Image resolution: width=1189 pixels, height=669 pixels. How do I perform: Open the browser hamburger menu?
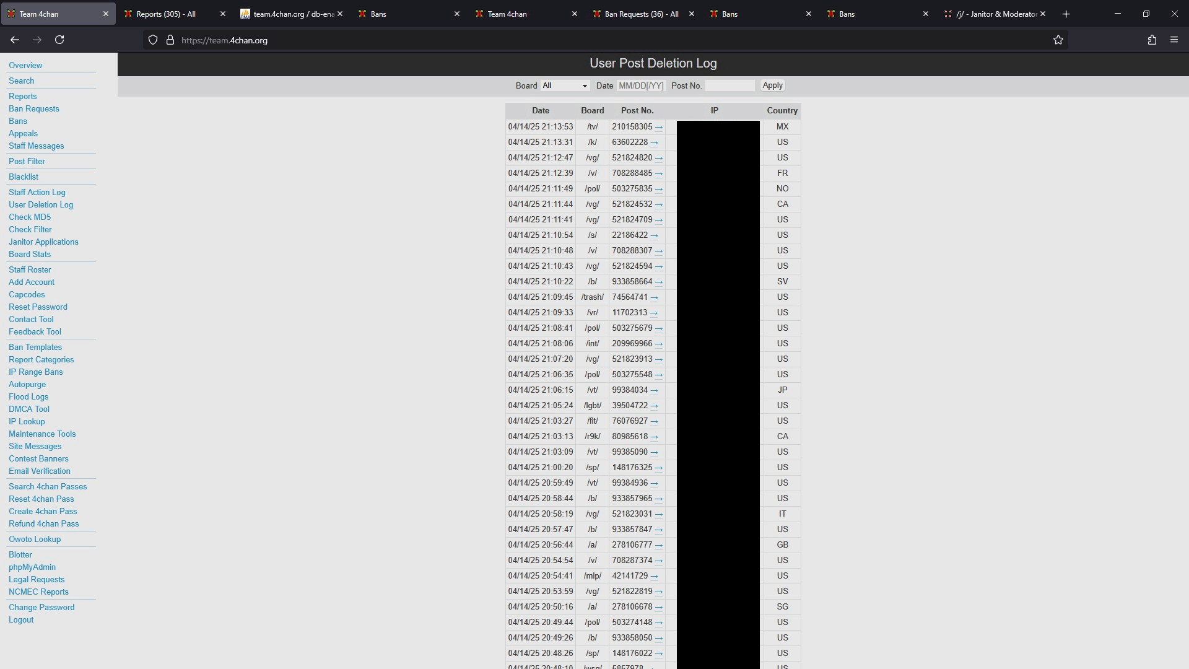point(1174,40)
